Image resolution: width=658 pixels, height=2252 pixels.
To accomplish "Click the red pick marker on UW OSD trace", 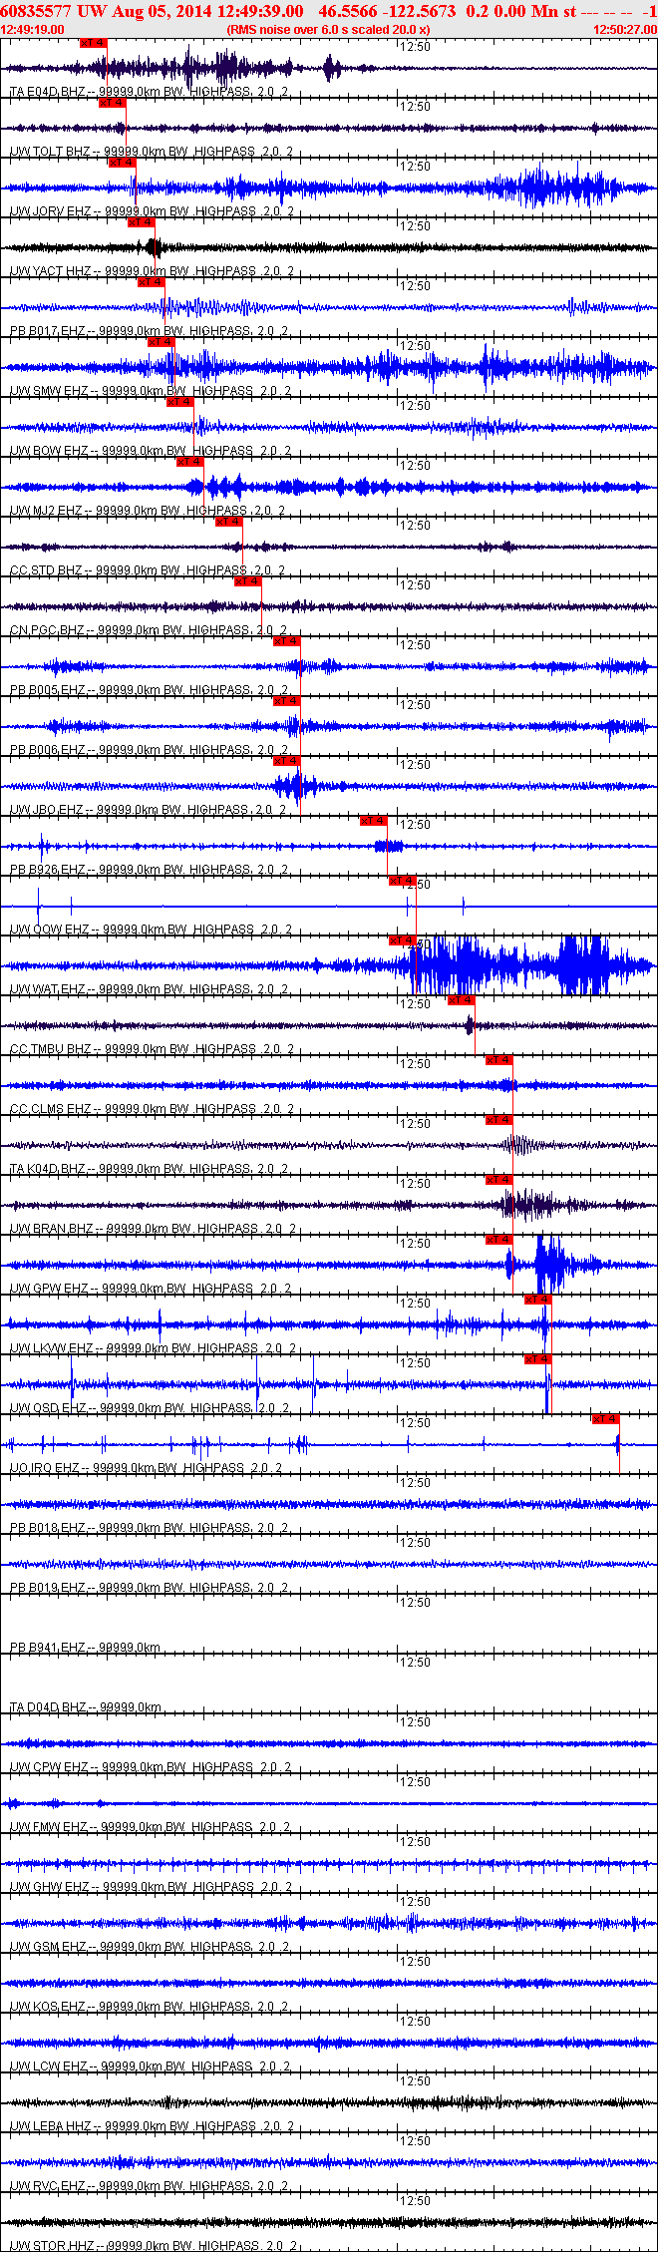I will (538, 1359).
